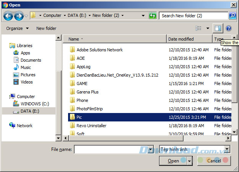Image resolution: width=239 pixels, height=172 pixels.
Task: Open the file type filter dropdown
Action: tap(227, 149)
